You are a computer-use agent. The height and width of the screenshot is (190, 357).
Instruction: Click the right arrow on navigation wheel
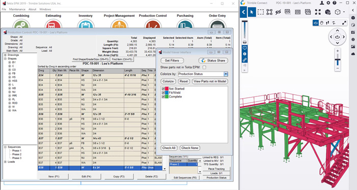pos(344,37)
